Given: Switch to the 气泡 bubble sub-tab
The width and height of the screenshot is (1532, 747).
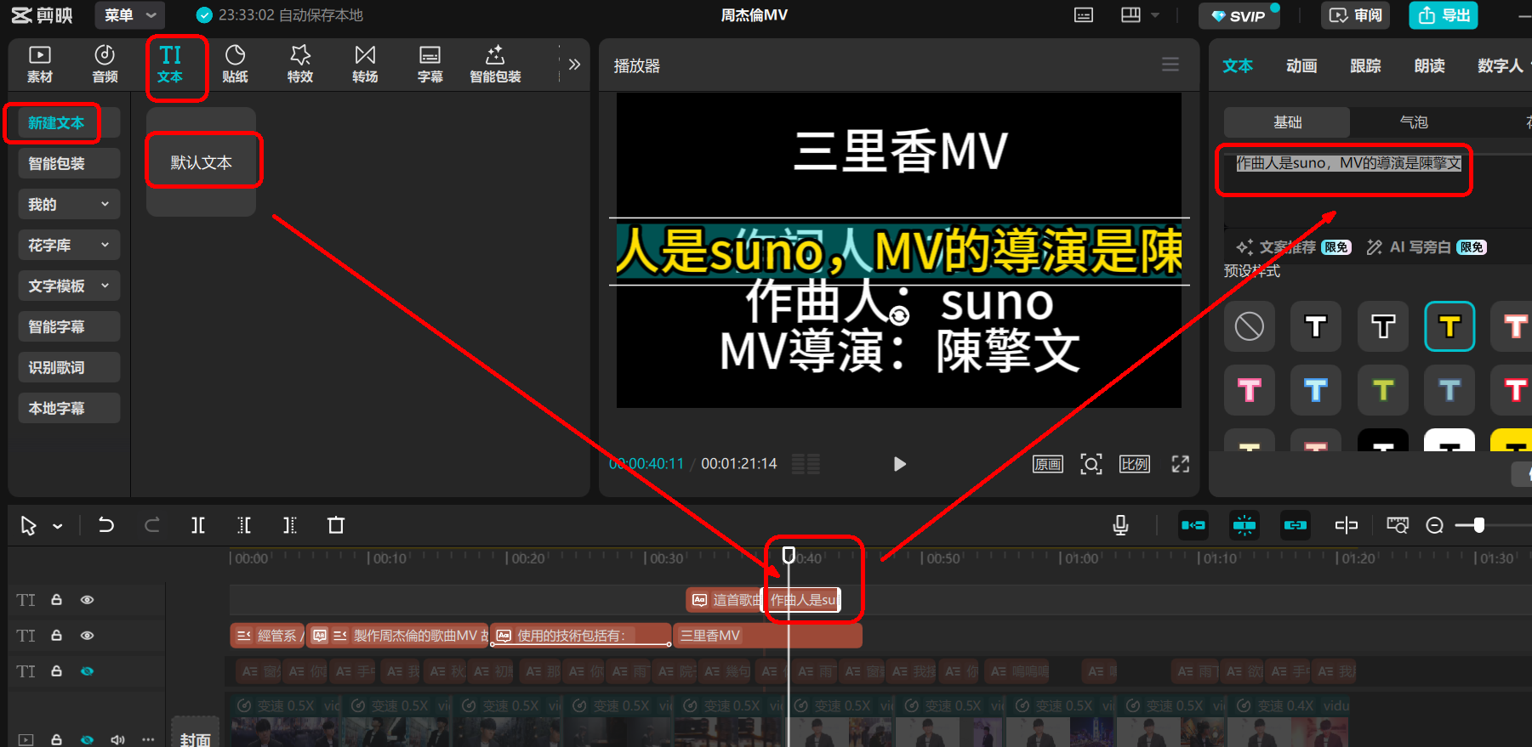Looking at the screenshot, I should [x=1414, y=122].
